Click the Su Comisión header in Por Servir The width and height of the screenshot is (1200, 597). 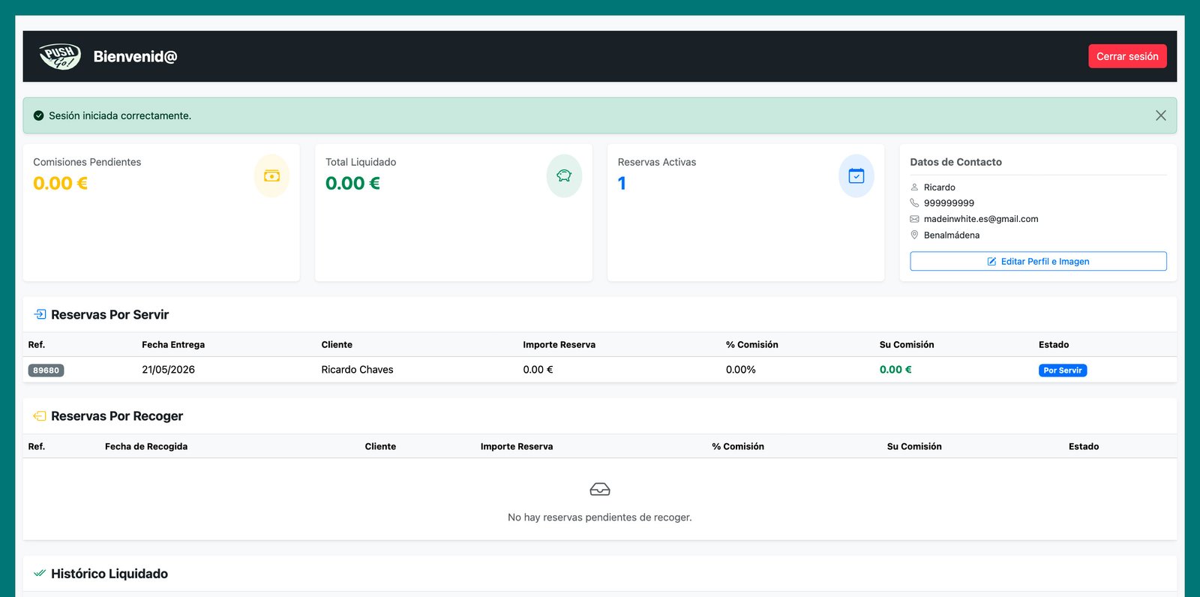(x=906, y=345)
